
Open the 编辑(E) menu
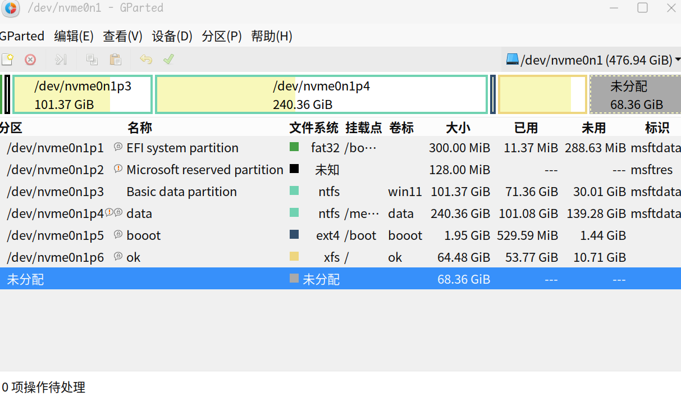click(74, 37)
